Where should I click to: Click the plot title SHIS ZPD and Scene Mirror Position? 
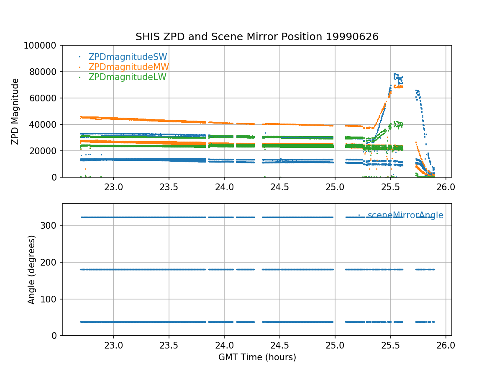[x=257, y=37]
